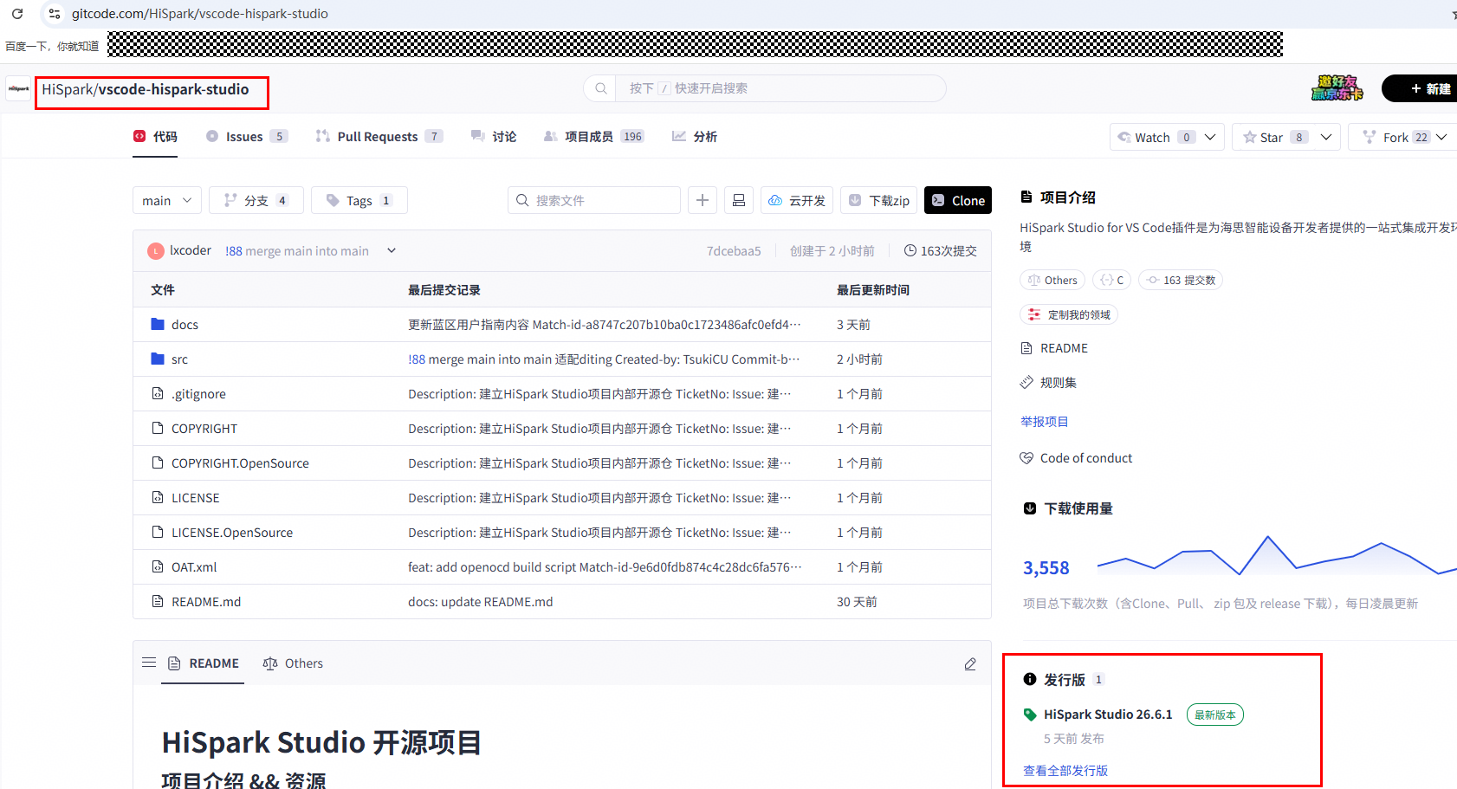View the 163次提交 commit history
This screenshot has height=789, width=1457.
click(941, 251)
